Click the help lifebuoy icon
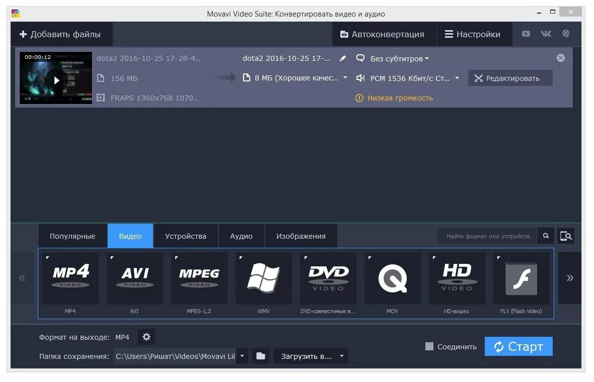 click(x=566, y=34)
